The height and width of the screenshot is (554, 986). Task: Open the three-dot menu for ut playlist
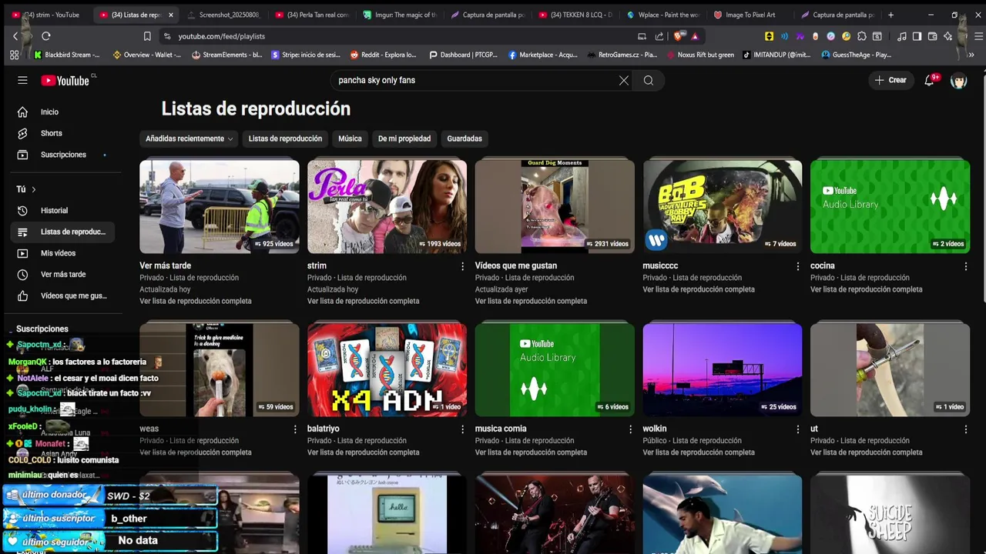pyautogui.click(x=966, y=429)
